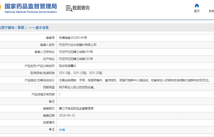Image resolution: width=214 pixels, height=137 pixels.
Task: Open the 政务 menu item
Action: pyautogui.click(x=211, y=11)
